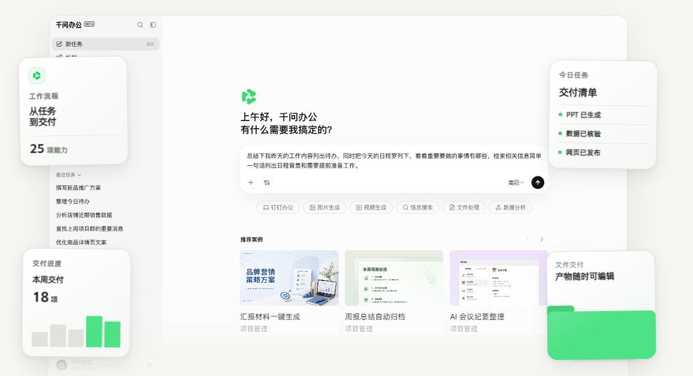
Task: Click the 推荐案例 section label
Action: (x=251, y=240)
